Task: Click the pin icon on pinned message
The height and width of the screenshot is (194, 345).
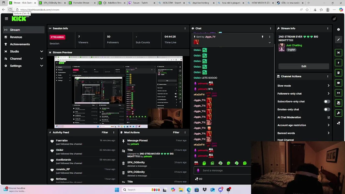Action: pos(262,37)
